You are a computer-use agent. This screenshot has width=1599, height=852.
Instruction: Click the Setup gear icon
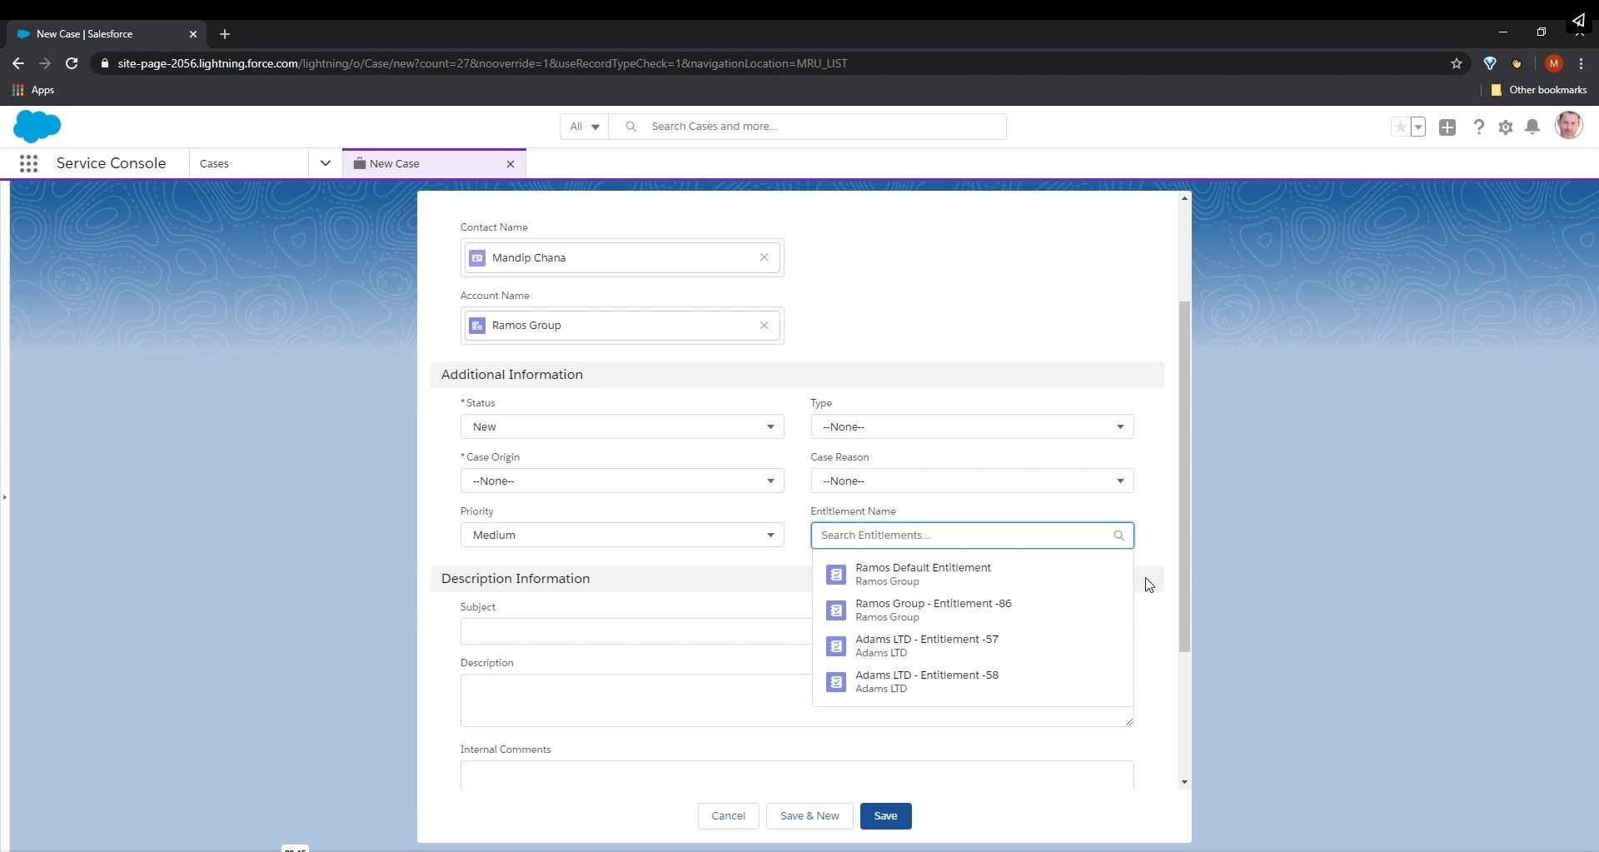point(1505,127)
